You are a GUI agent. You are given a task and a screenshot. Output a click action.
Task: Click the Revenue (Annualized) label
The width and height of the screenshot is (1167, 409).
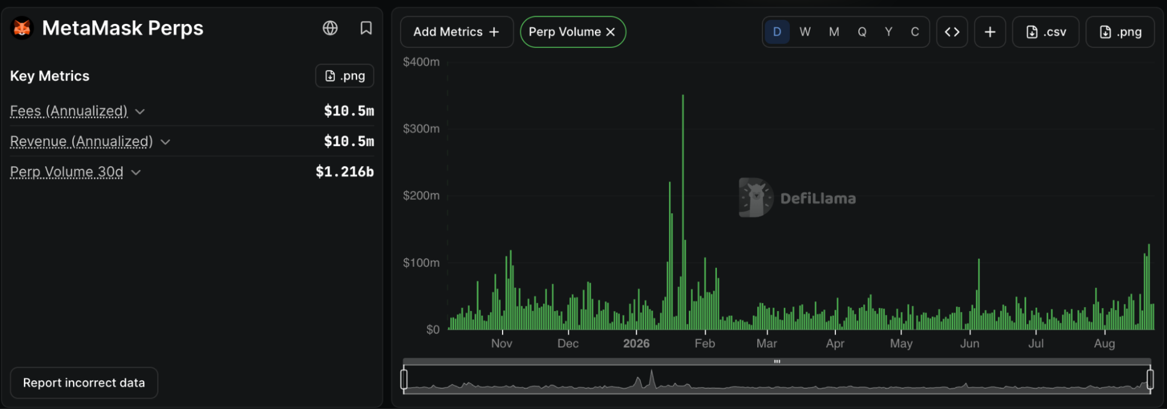point(81,141)
